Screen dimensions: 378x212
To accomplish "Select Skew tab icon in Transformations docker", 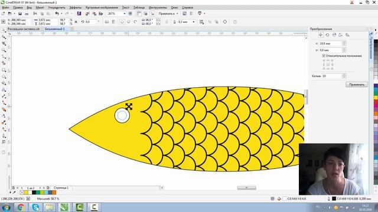I will click(x=347, y=35).
